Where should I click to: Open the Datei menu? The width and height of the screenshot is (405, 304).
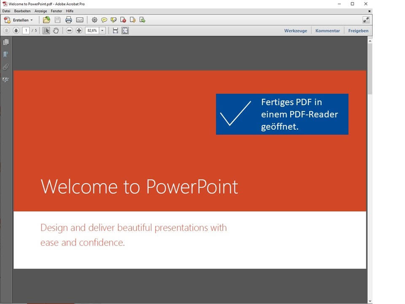click(x=6, y=11)
